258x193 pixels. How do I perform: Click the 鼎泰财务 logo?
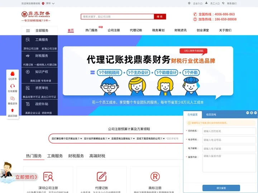coord(36,16)
